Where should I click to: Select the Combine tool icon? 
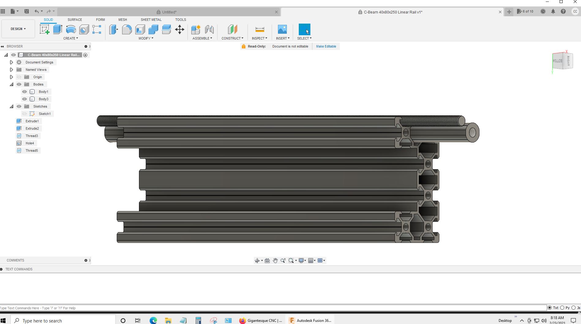(153, 29)
